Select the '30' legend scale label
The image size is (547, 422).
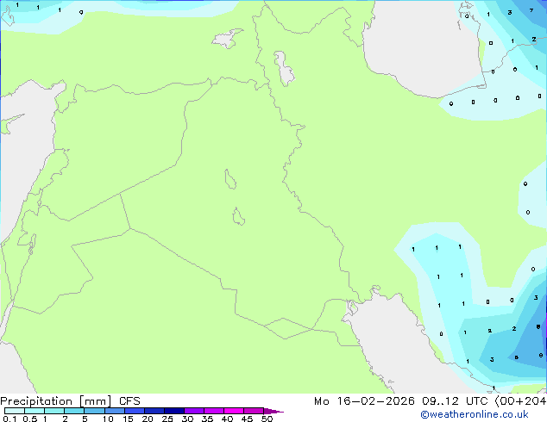point(187,419)
